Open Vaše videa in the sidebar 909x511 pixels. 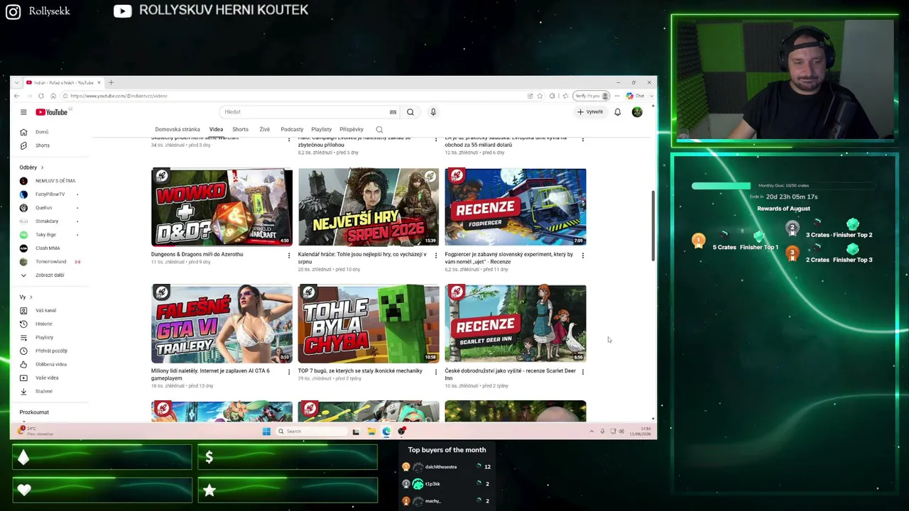(47, 378)
